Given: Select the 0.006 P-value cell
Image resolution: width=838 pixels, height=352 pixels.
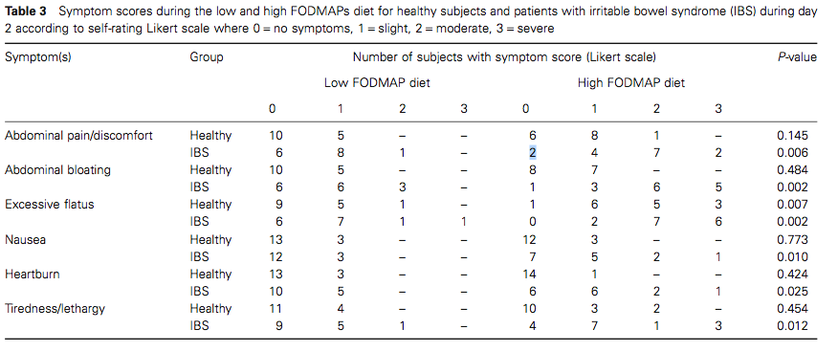Looking at the screenshot, I should point(793,153).
